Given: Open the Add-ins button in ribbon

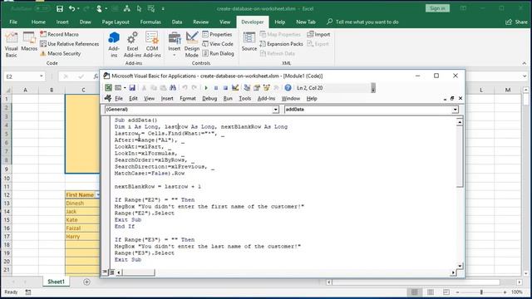Looking at the screenshot, I should click(114, 44).
